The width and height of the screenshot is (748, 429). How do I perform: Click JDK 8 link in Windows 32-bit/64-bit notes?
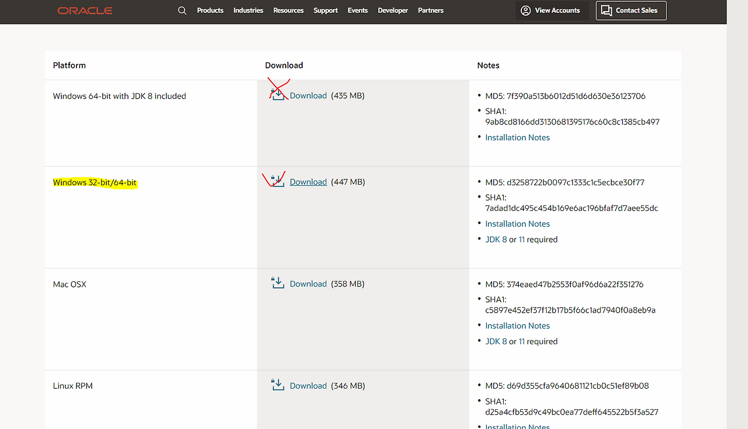496,240
